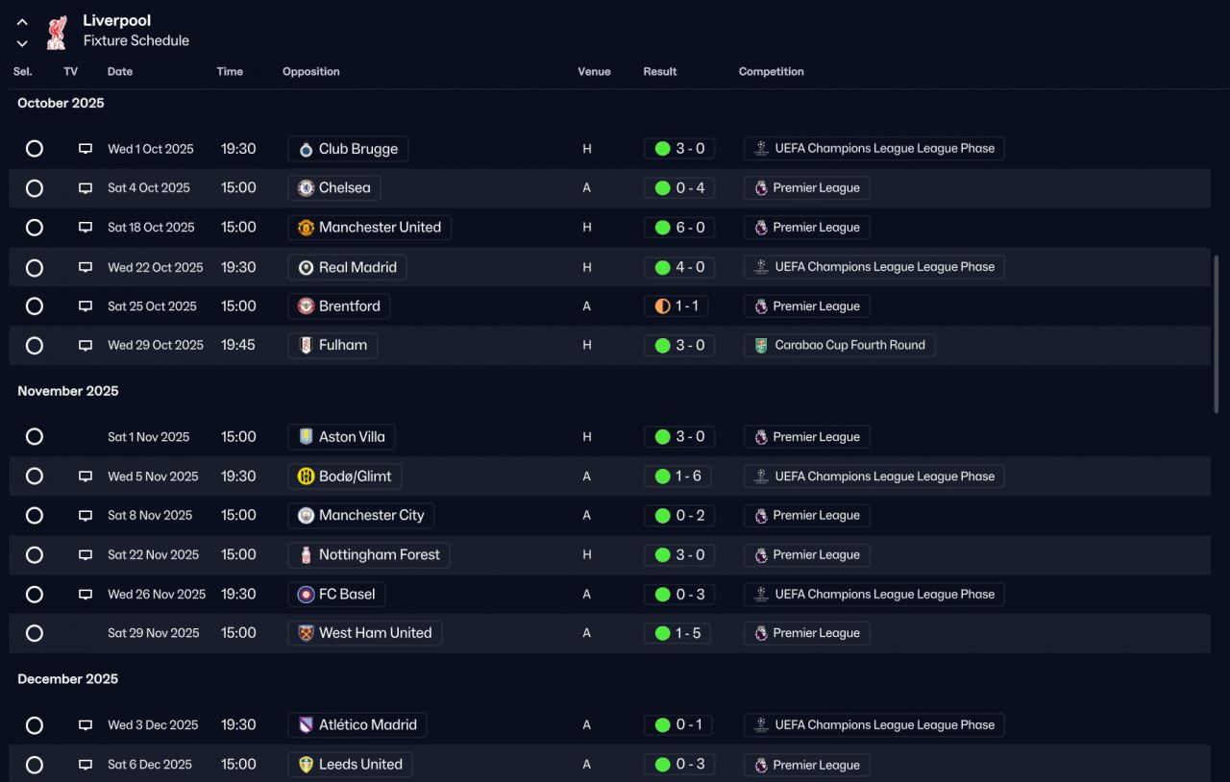Click the TV icon on the Leeds United row

coord(86,765)
